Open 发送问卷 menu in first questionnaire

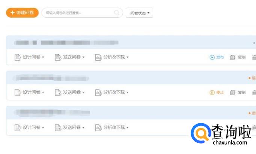[x=70, y=57]
